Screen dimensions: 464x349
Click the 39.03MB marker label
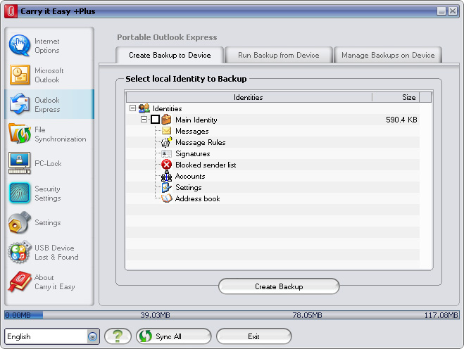(x=155, y=315)
